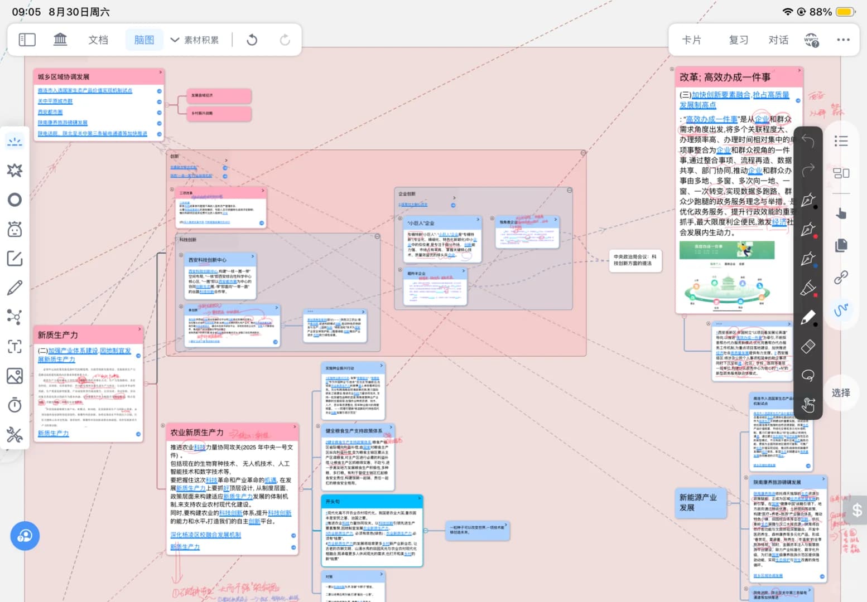
Task: Toggle finger-swipe gesture mode in drawing palette
Action: coord(808,404)
